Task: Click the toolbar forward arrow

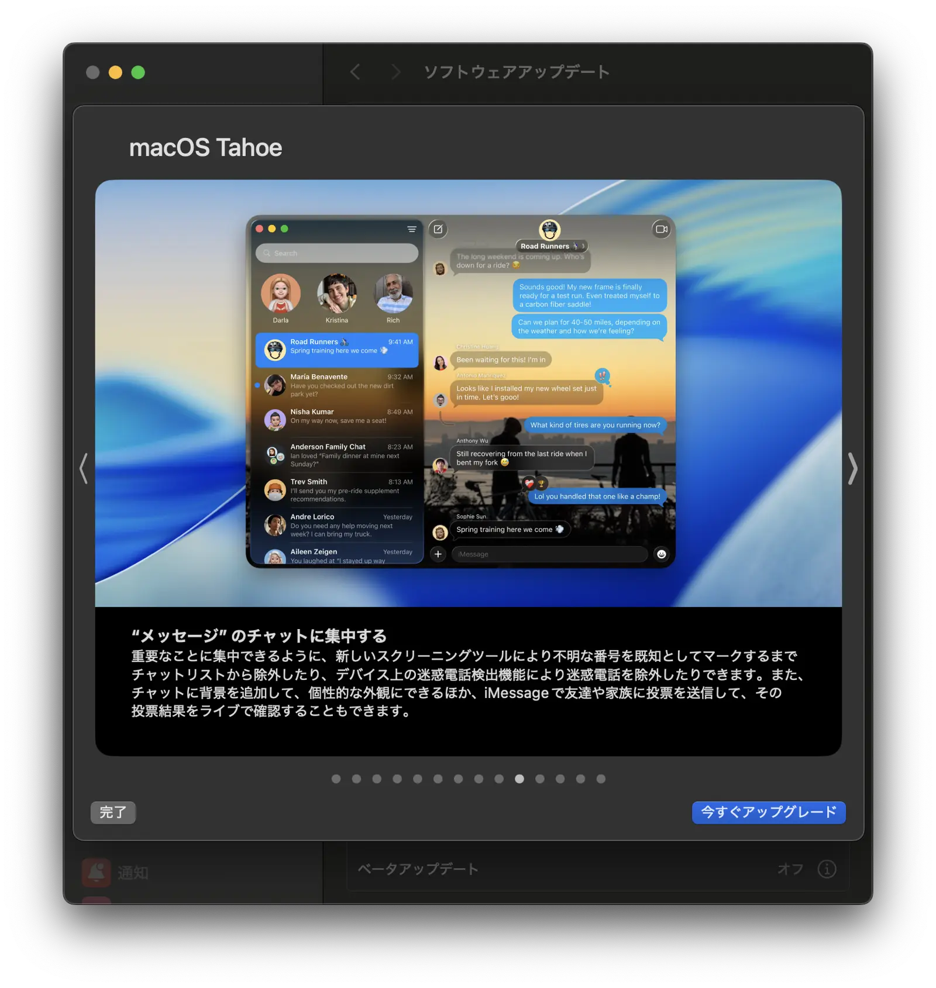Action: [x=396, y=72]
